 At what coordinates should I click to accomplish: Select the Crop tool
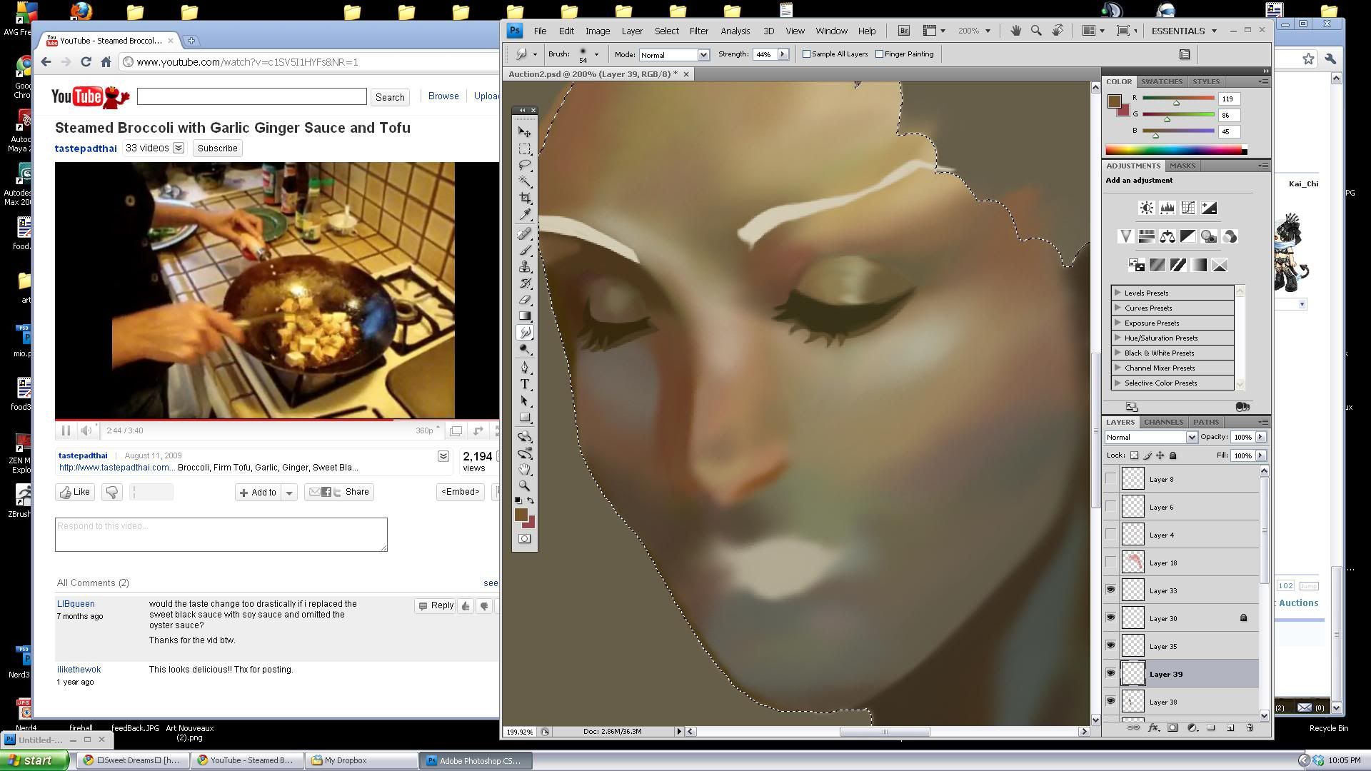(525, 198)
